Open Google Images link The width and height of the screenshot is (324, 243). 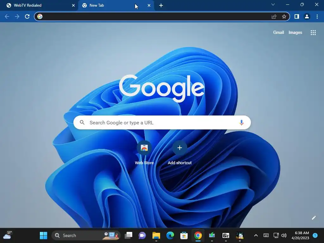point(295,33)
